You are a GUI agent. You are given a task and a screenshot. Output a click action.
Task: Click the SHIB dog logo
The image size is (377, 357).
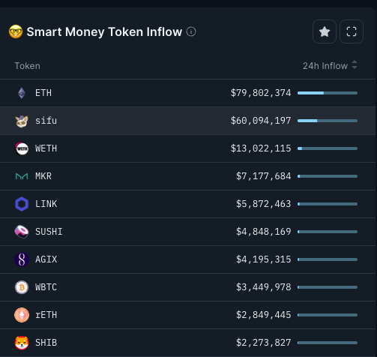pos(22,343)
